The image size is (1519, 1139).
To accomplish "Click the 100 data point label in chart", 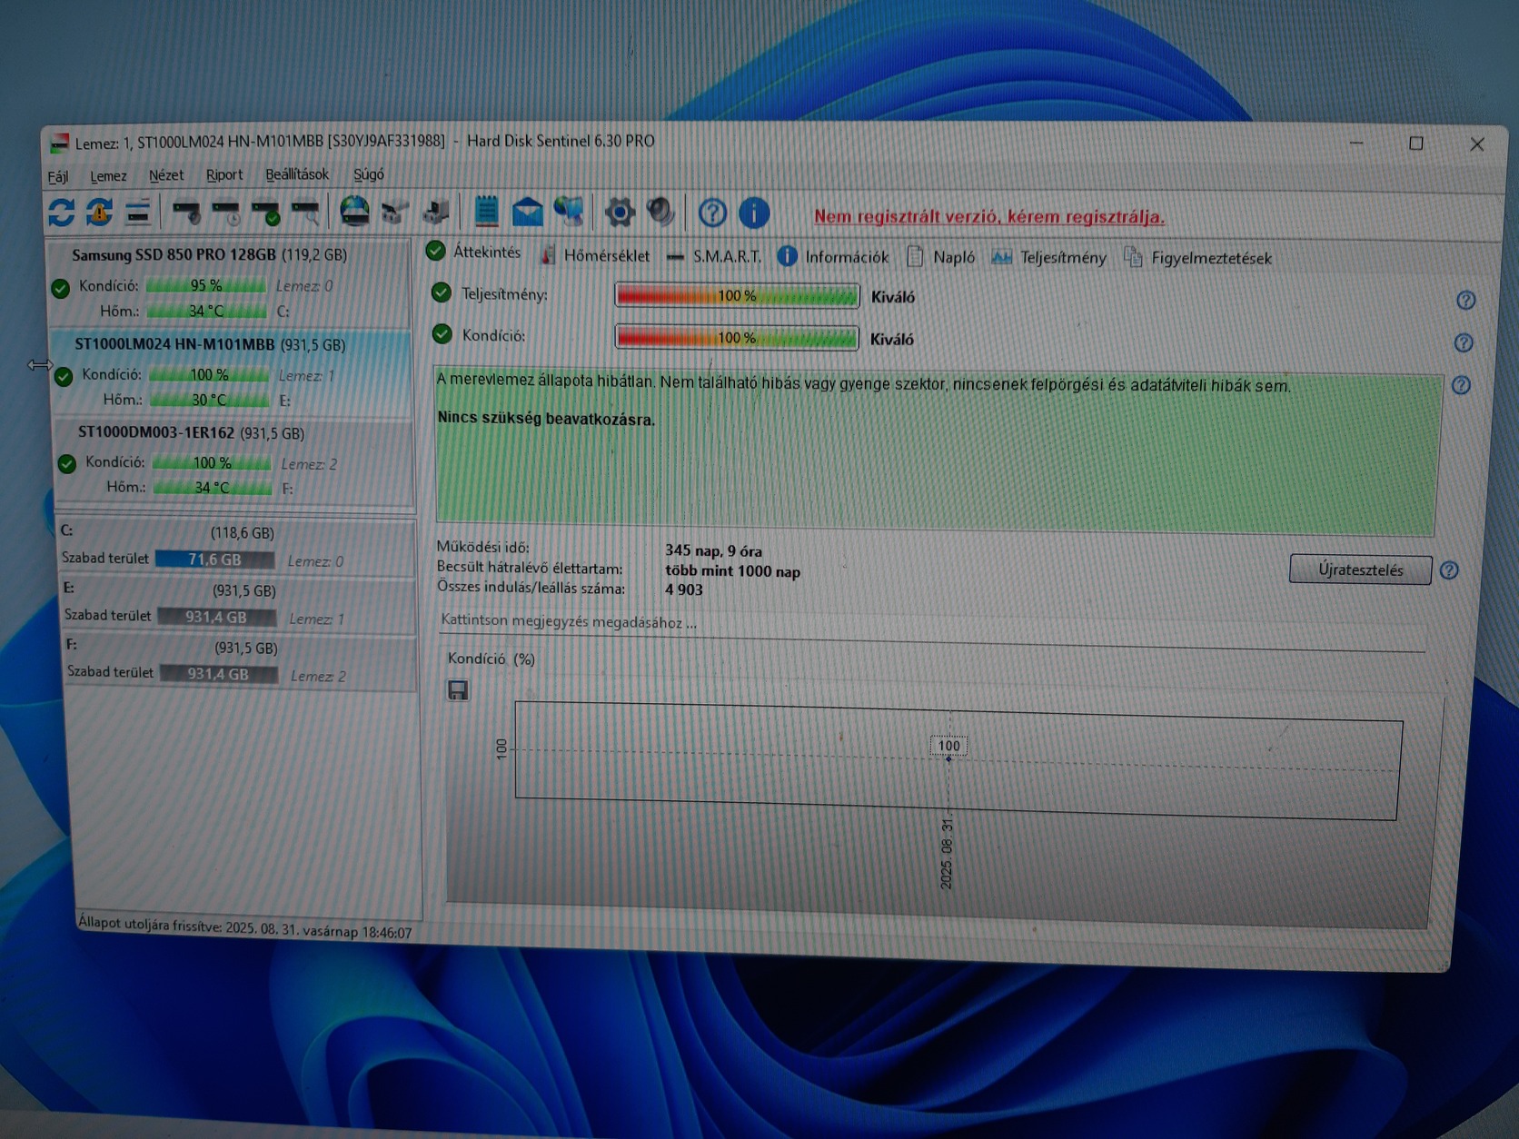I will (948, 746).
